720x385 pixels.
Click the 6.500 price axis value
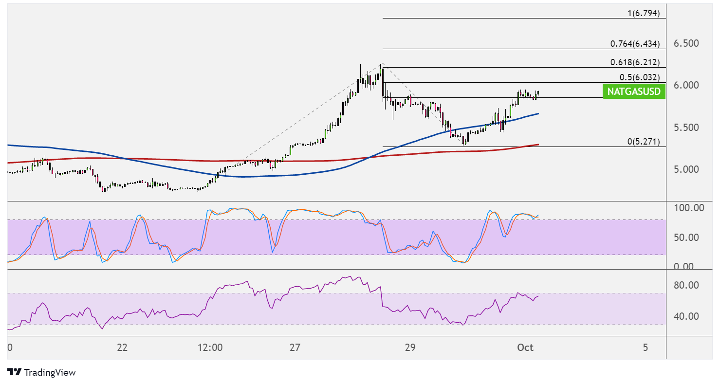685,43
